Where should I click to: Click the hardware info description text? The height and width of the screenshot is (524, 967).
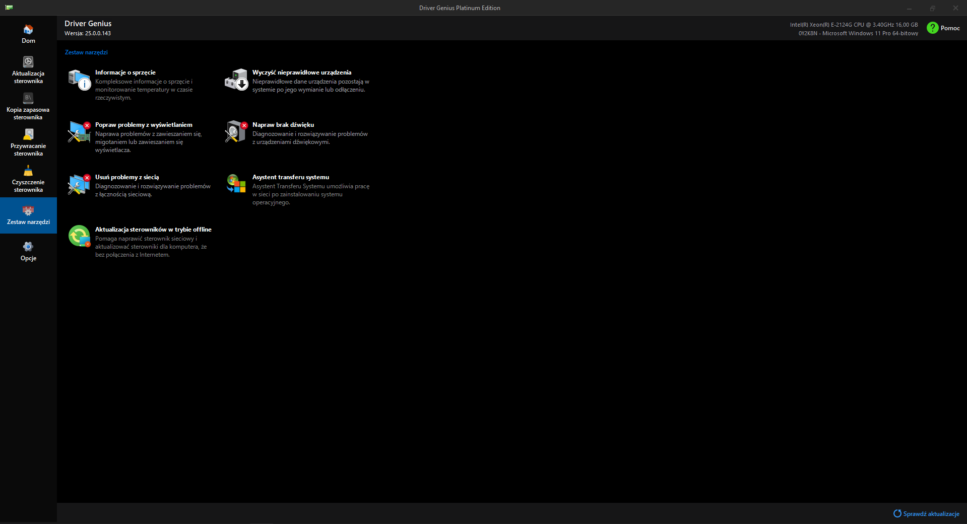tap(144, 90)
